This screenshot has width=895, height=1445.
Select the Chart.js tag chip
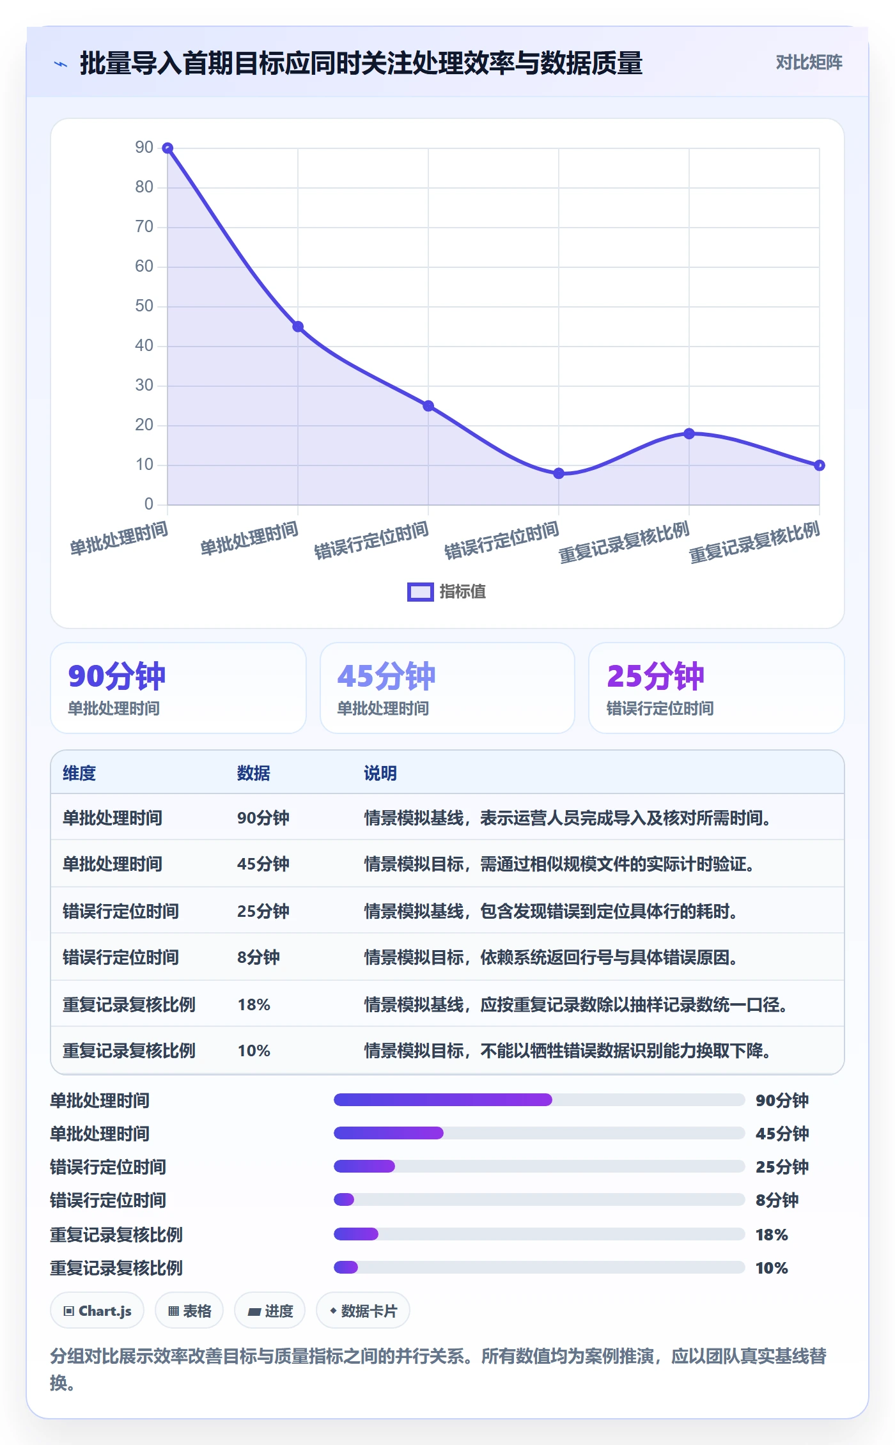click(x=97, y=1311)
